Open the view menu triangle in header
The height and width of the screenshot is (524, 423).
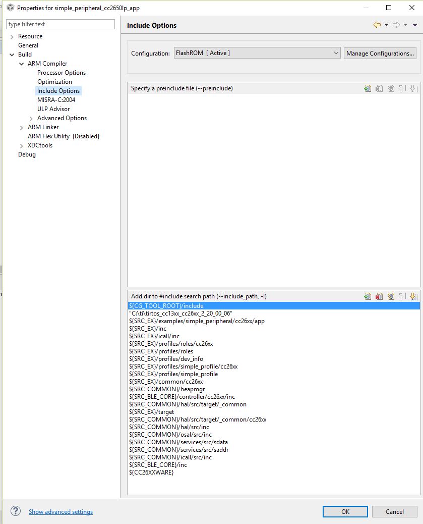click(415, 25)
